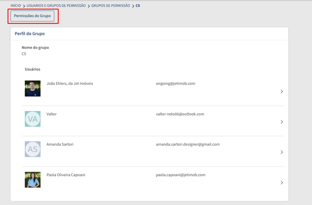Select user name Paola Oliveira Capoani

66,175
